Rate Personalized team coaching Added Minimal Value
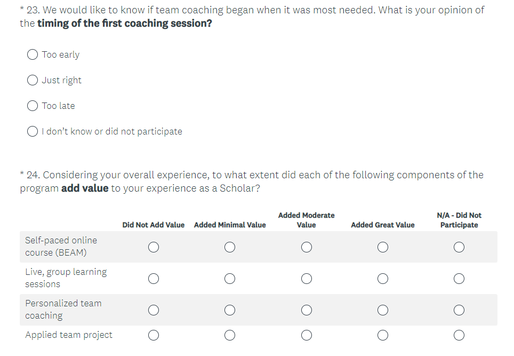 click(230, 310)
